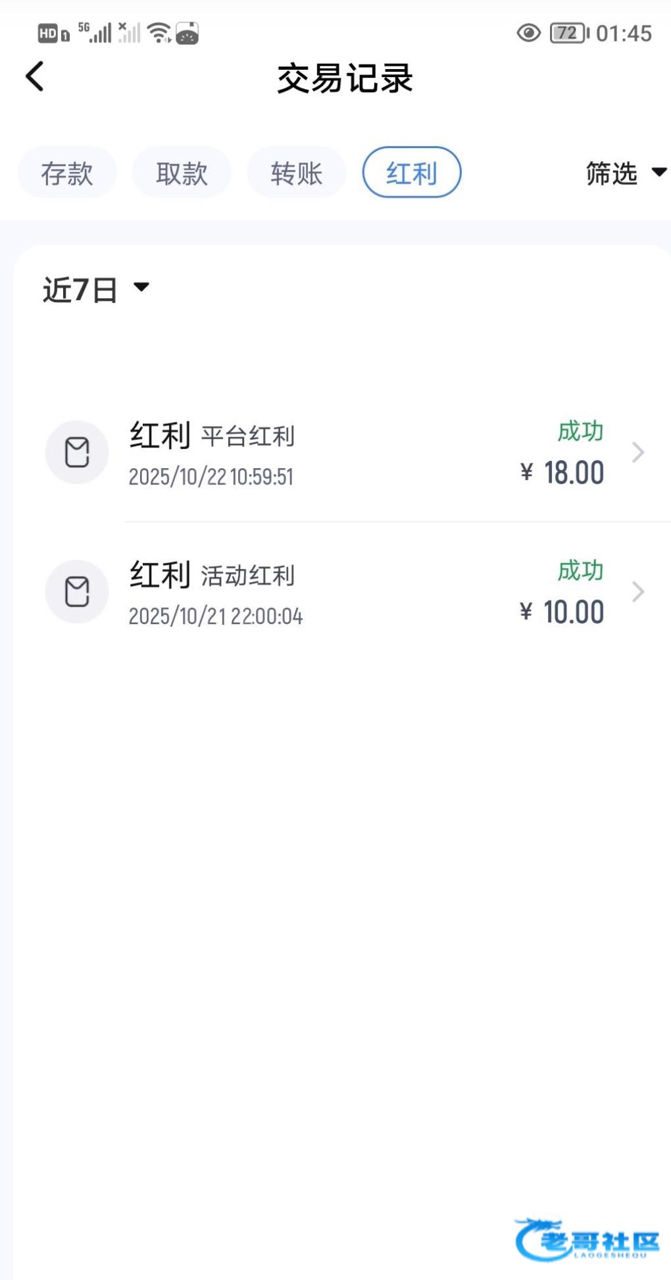Open details chevron for ¥18.00 bonus
This screenshot has width=671, height=1280.
tap(637, 452)
